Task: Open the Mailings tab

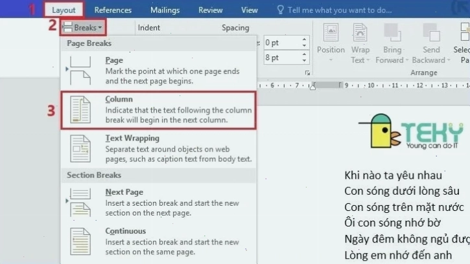Action: click(165, 10)
